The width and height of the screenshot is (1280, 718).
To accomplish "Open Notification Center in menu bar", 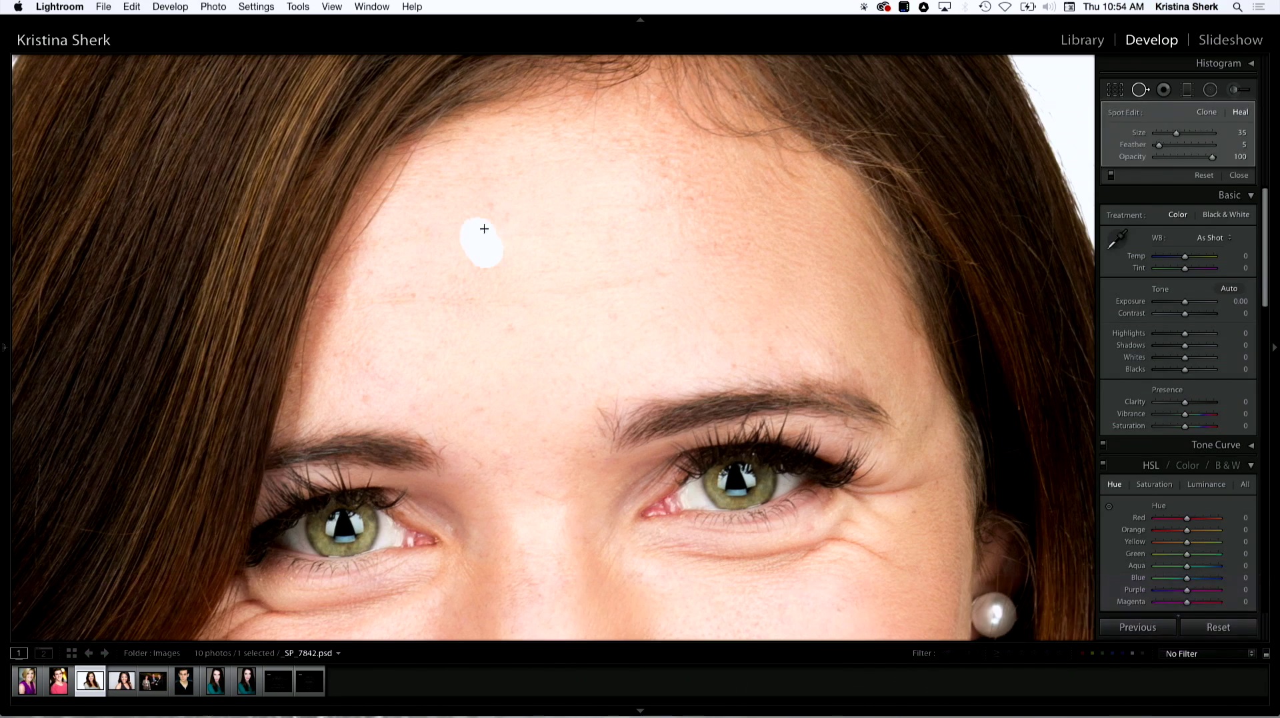I will click(1259, 7).
